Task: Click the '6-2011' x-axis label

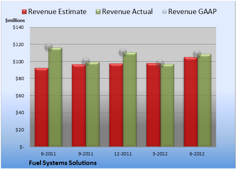Action: 49,154
